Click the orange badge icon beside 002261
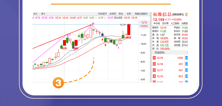 point(186,14)
